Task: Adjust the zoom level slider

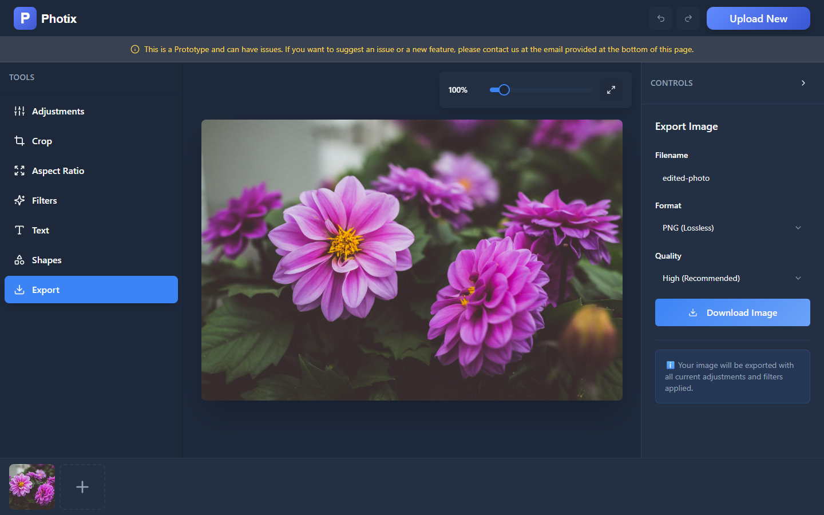Action: [501, 90]
